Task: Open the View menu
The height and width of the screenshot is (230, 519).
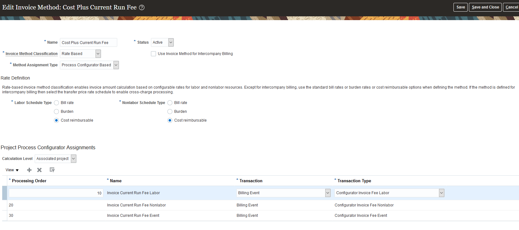Action: [x=12, y=170]
